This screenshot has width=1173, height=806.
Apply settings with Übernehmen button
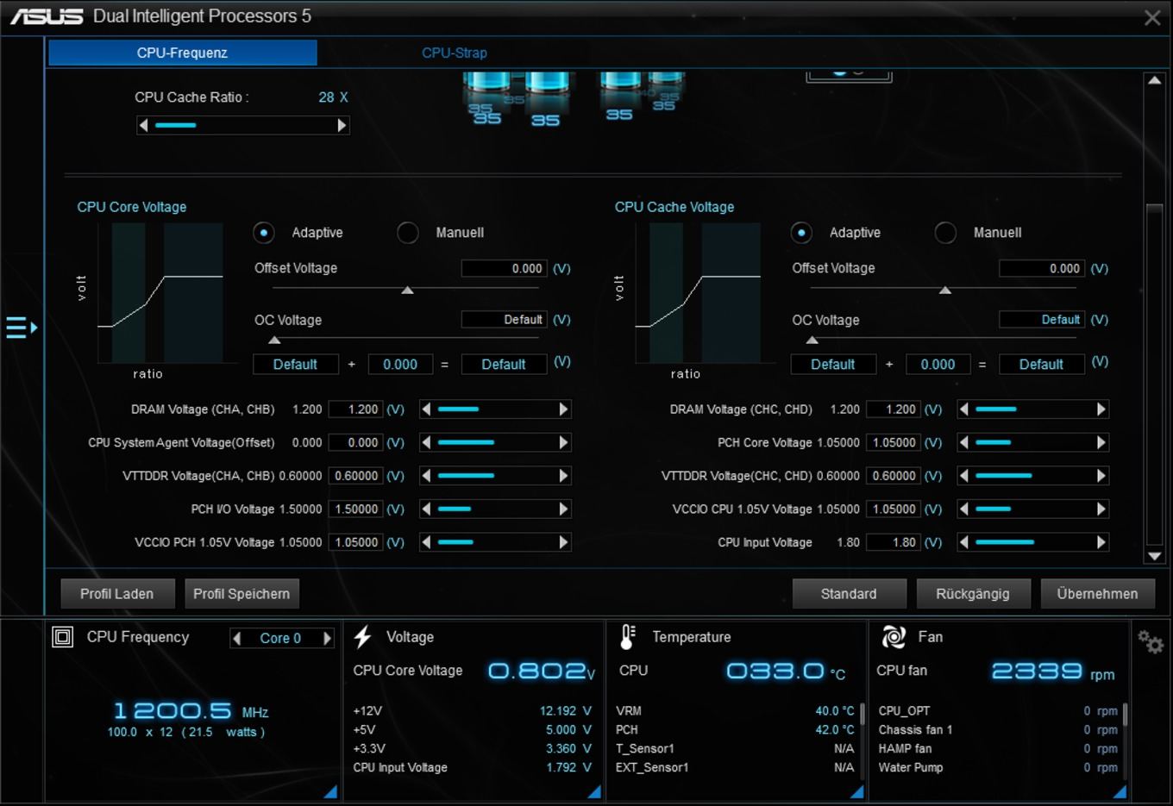[x=1097, y=594]
